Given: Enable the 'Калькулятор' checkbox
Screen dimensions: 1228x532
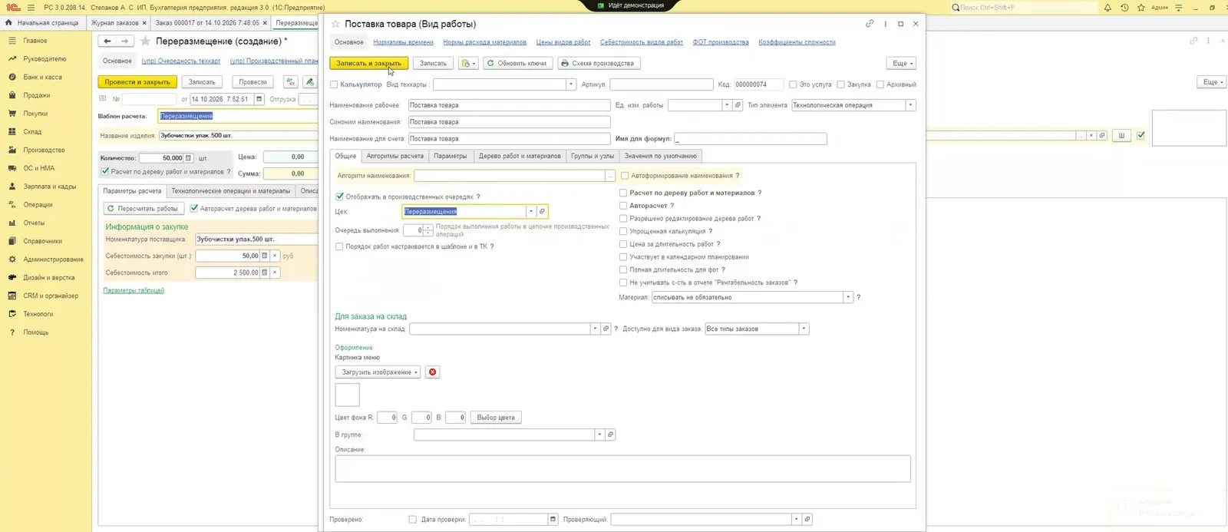Looking at the screenshot, I should (334, 84).
